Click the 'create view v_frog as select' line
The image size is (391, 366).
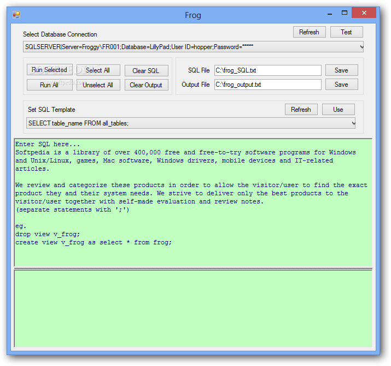pyautogui.click(x=94, y=242)
